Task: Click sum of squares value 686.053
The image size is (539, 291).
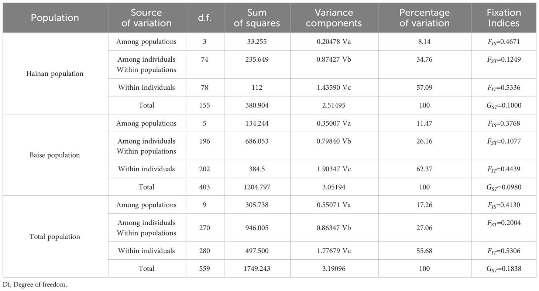Action: 257,141
